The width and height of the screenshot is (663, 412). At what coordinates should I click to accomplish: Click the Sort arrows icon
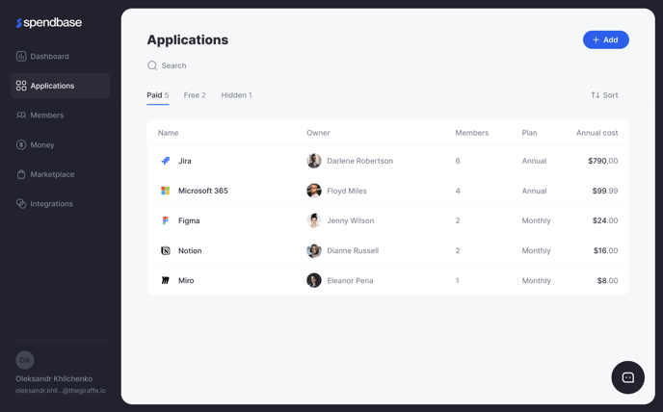coord(596,95)
